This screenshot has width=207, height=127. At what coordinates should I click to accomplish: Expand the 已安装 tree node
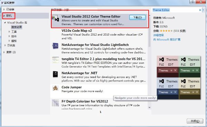(4, 9)
